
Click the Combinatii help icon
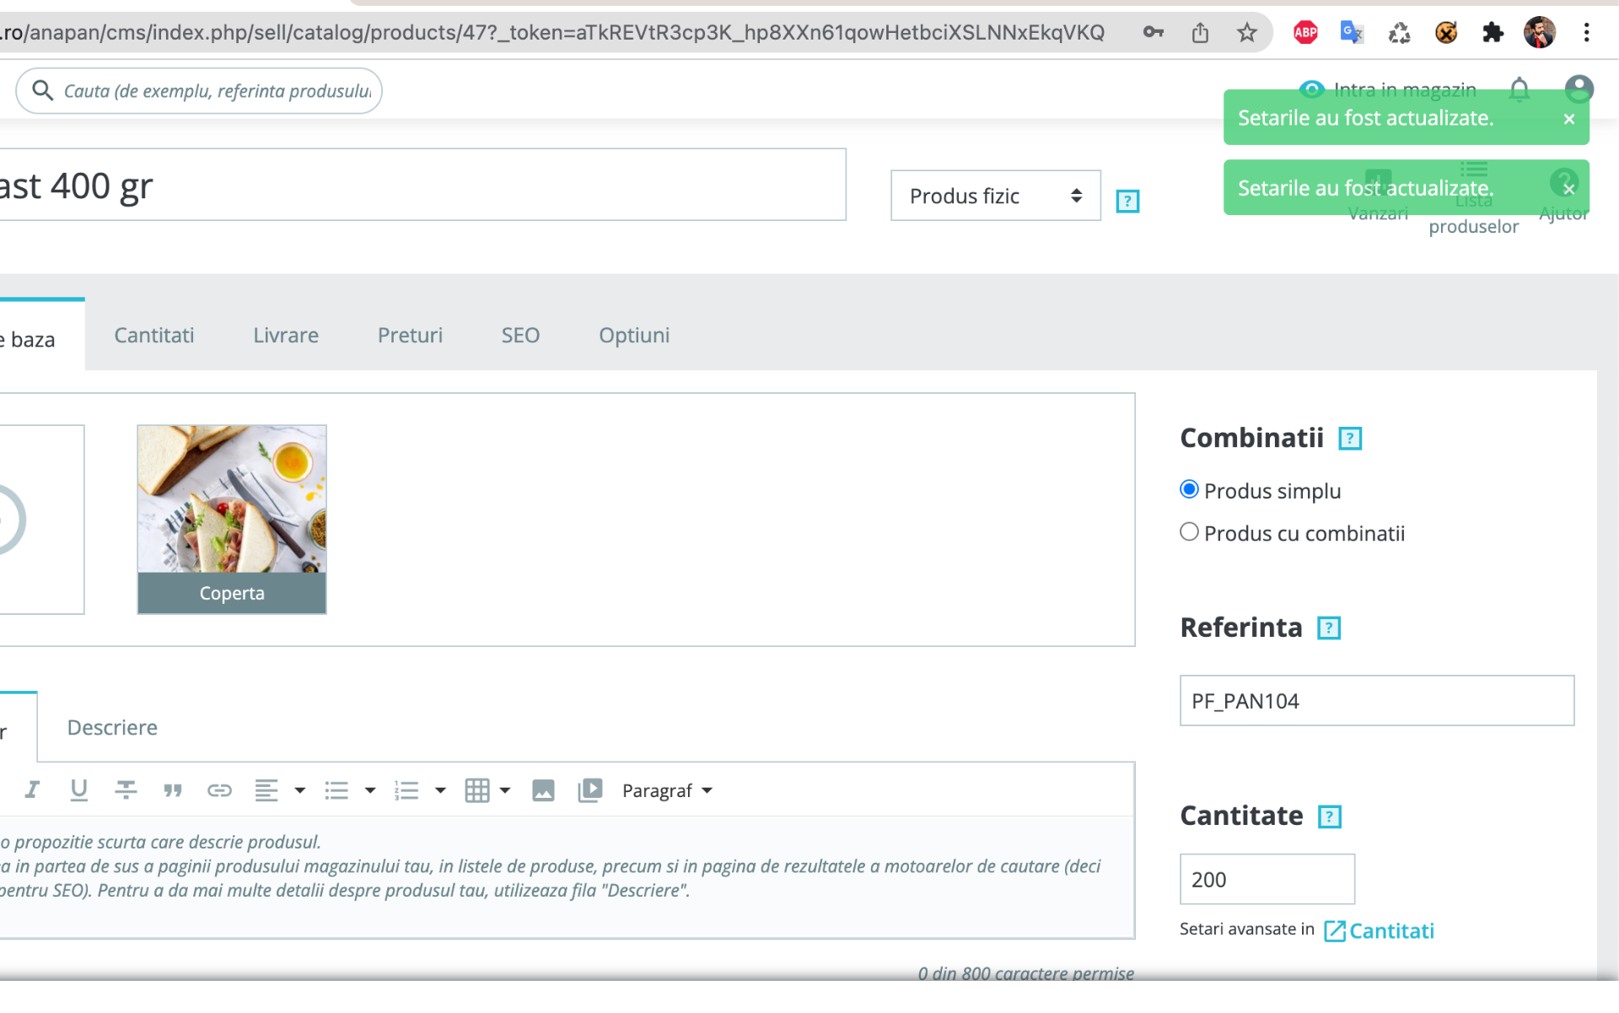[1350, 439]
